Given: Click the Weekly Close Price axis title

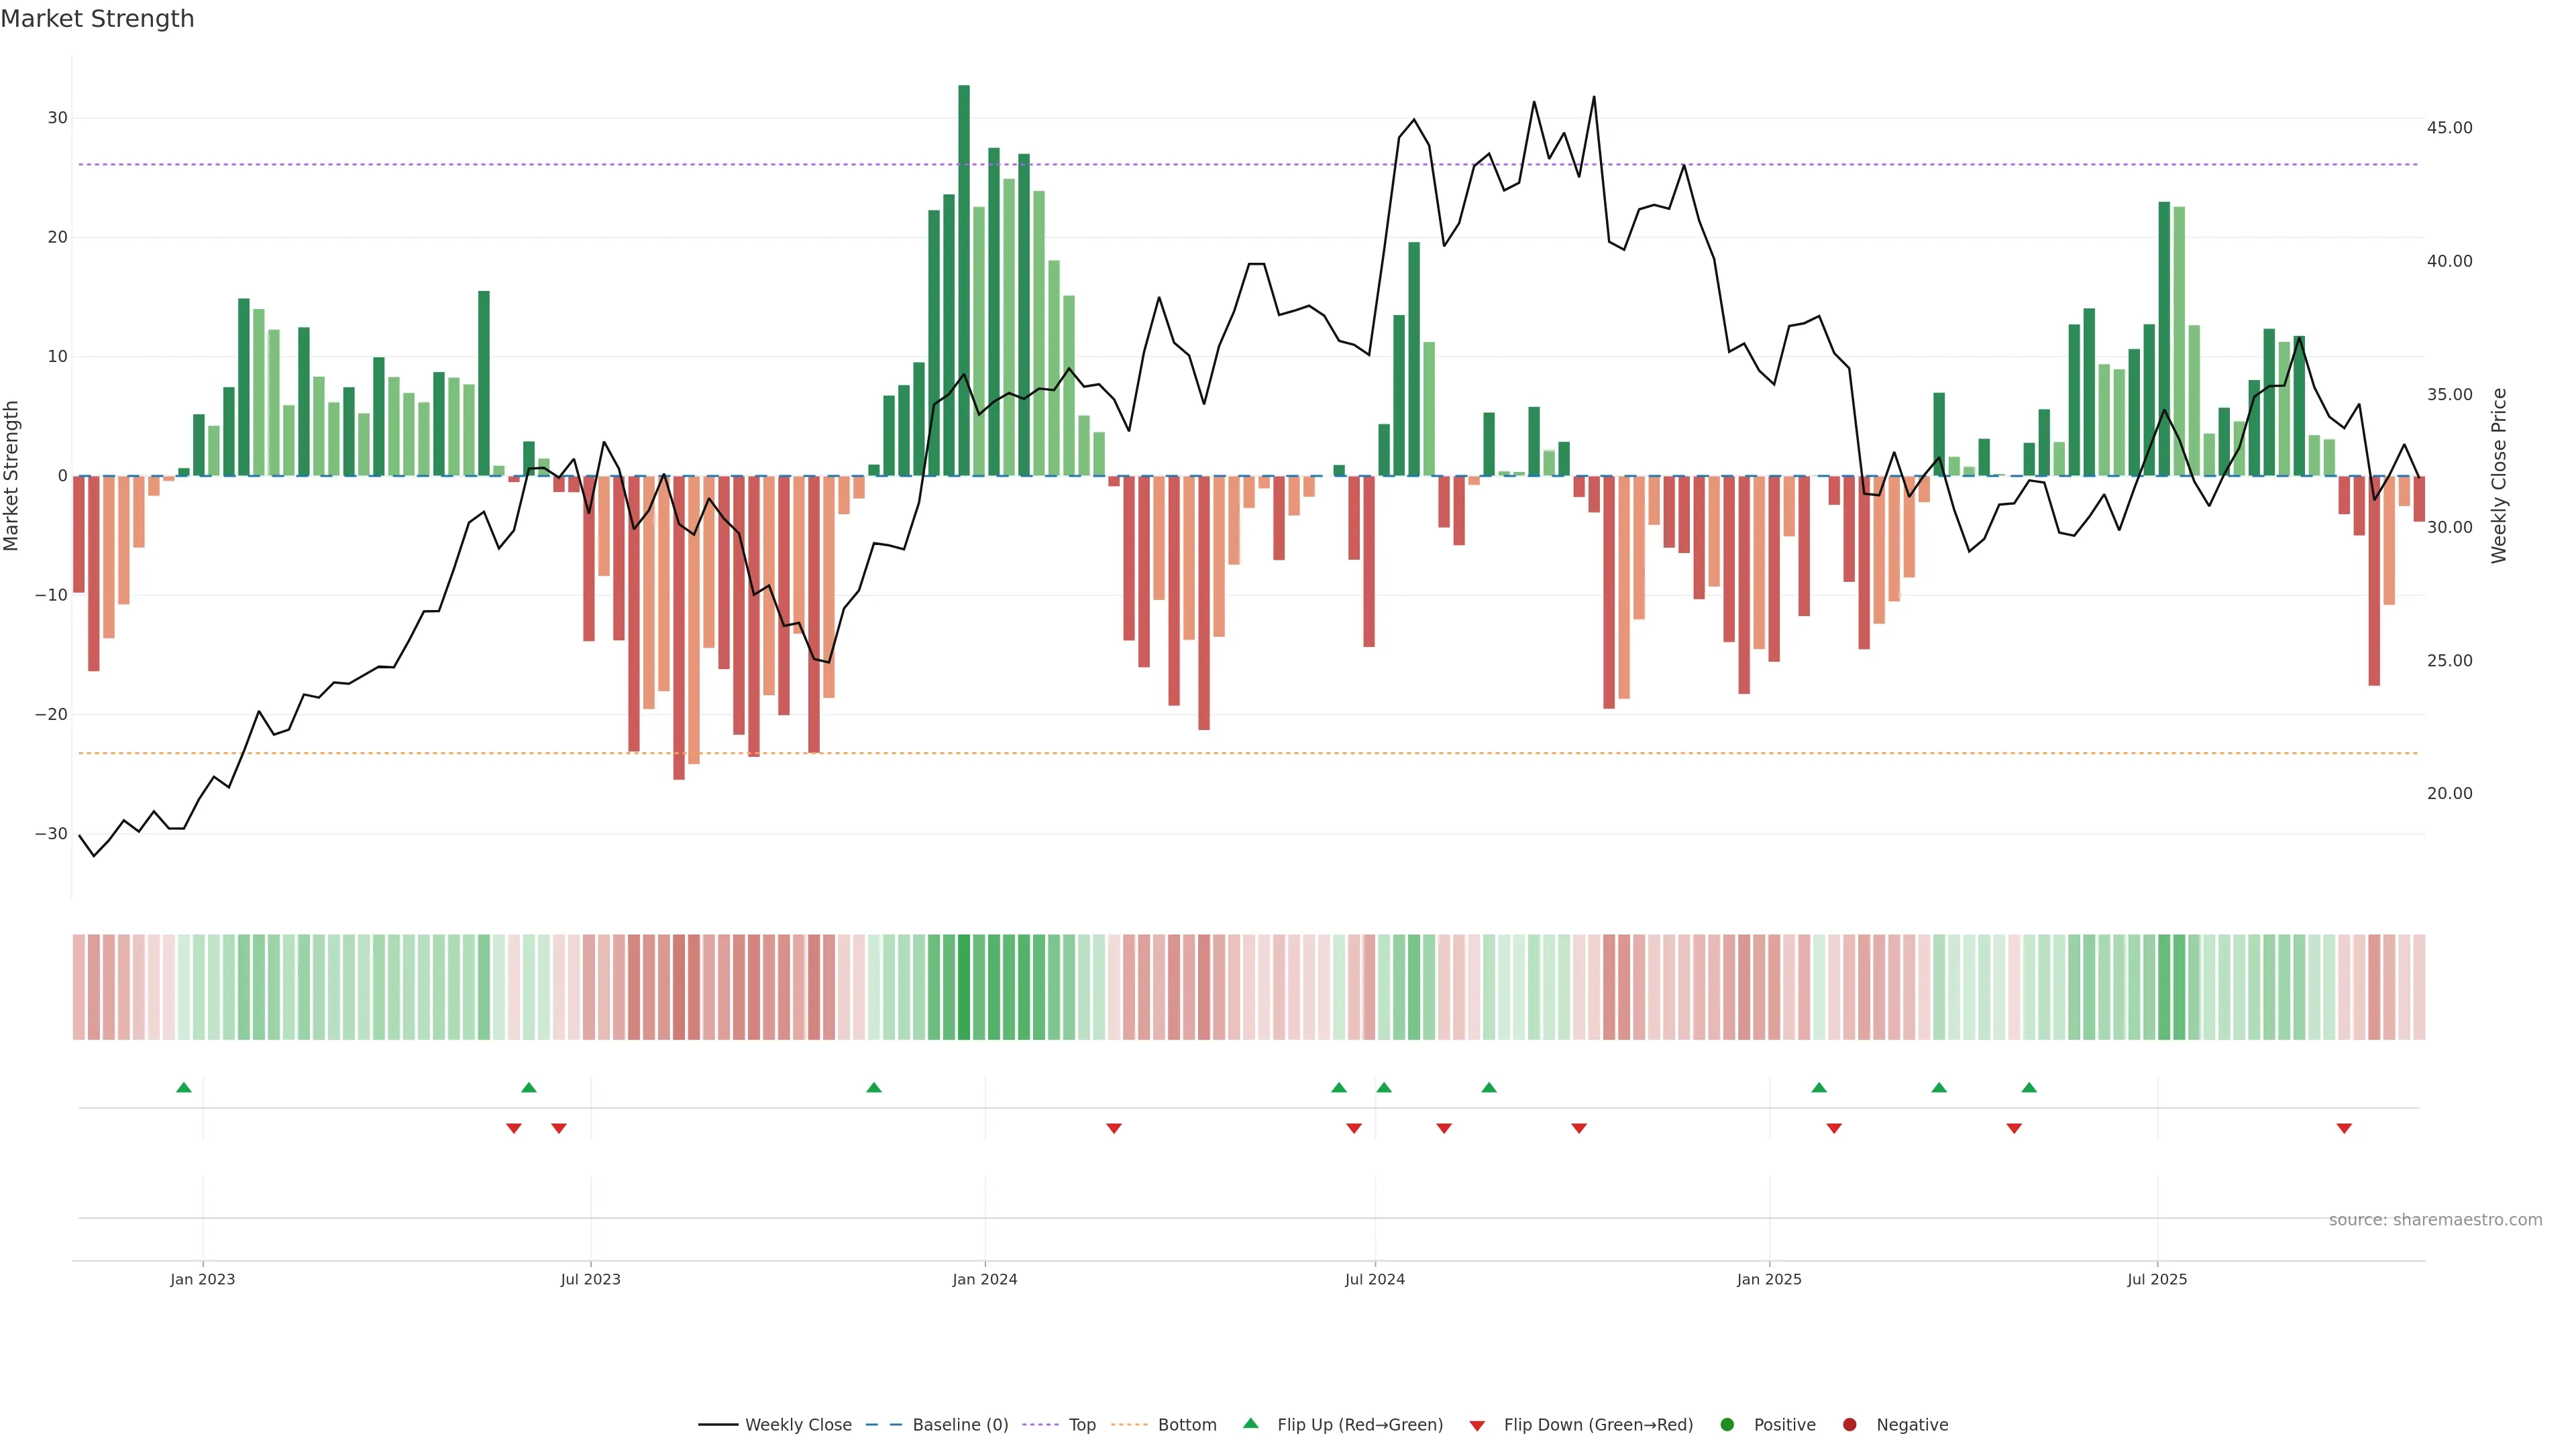Looking at the screenshot, I should (x=2499, y=476).
